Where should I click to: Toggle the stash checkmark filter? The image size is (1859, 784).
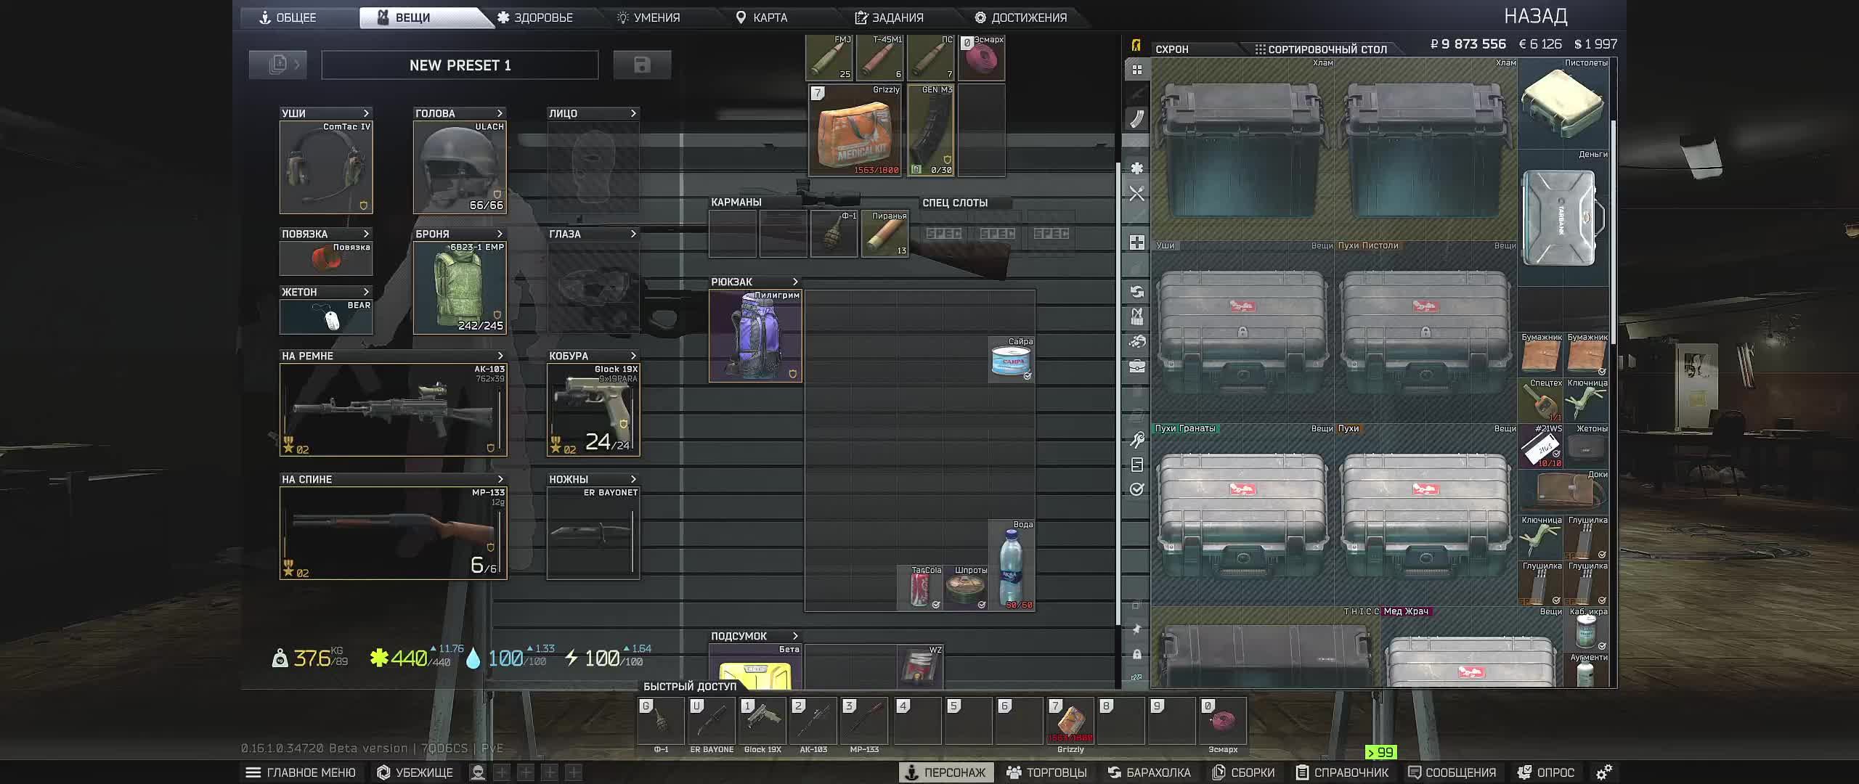(x=1137, y=489)
